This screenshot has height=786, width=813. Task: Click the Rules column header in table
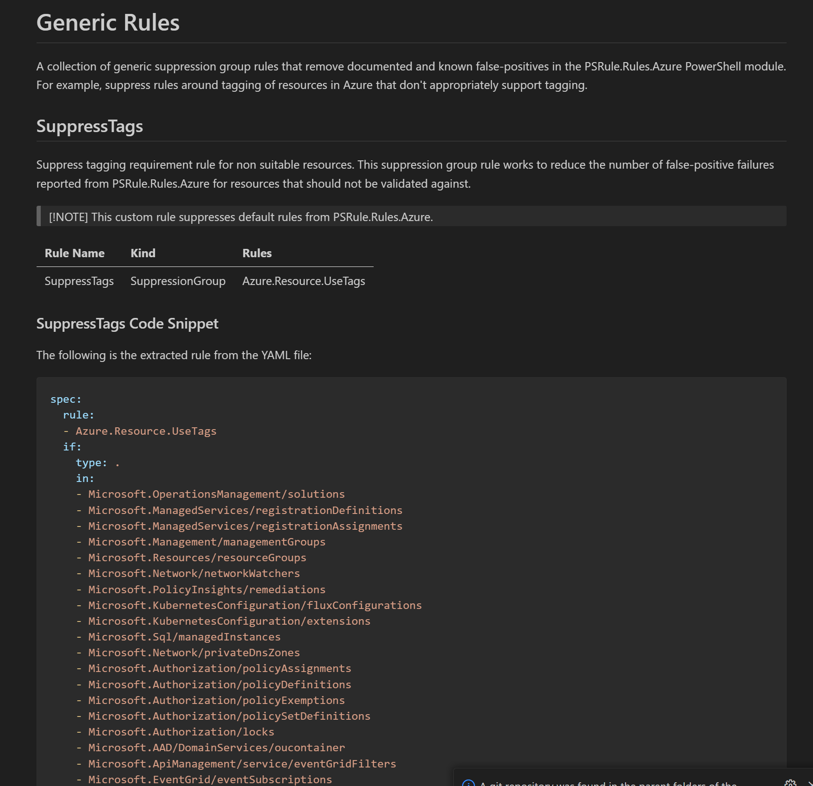coord(257,253)
